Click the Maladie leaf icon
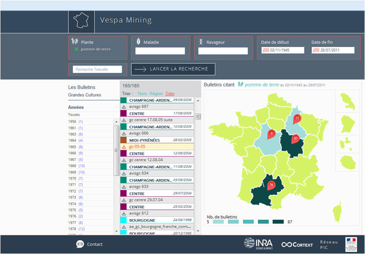365x254 pixels. (138, 42)
